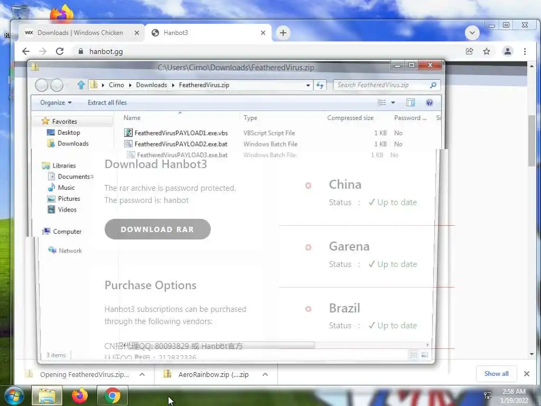Click Chrome forward arrow button
The height and width of the screenshot is (406, 541).
[x=42, y=51]
